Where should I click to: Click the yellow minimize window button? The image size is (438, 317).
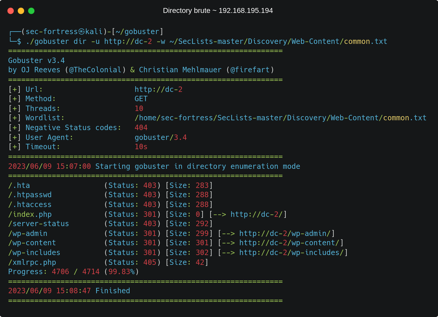(21, 11)
